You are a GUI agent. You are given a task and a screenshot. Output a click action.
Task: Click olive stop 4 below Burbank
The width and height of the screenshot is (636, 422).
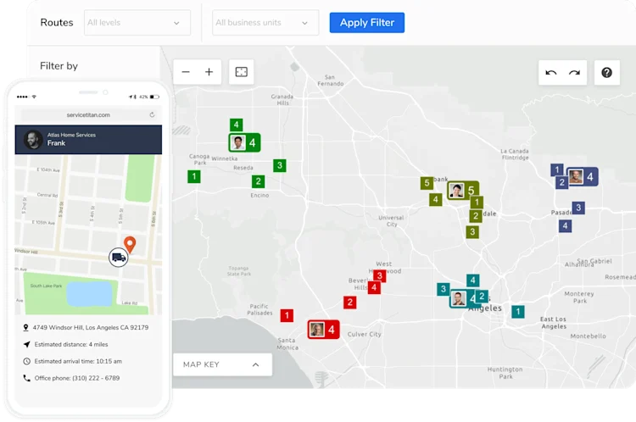tap(435, 199)
